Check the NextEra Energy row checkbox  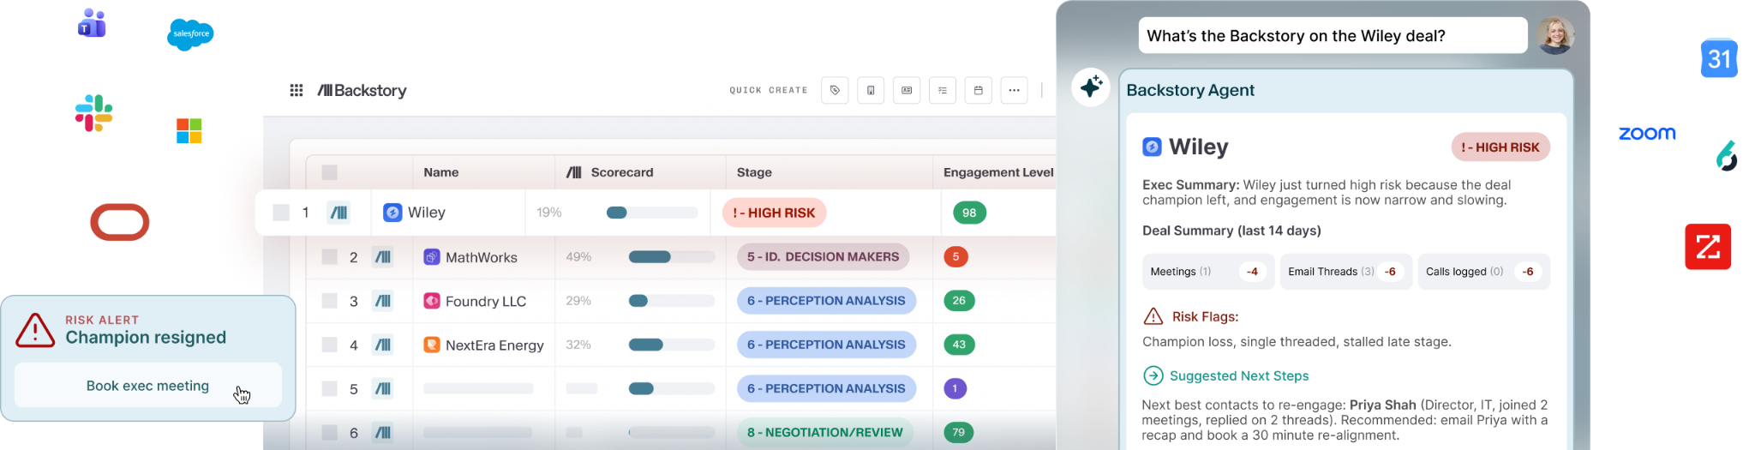click(x=329, y=345)
